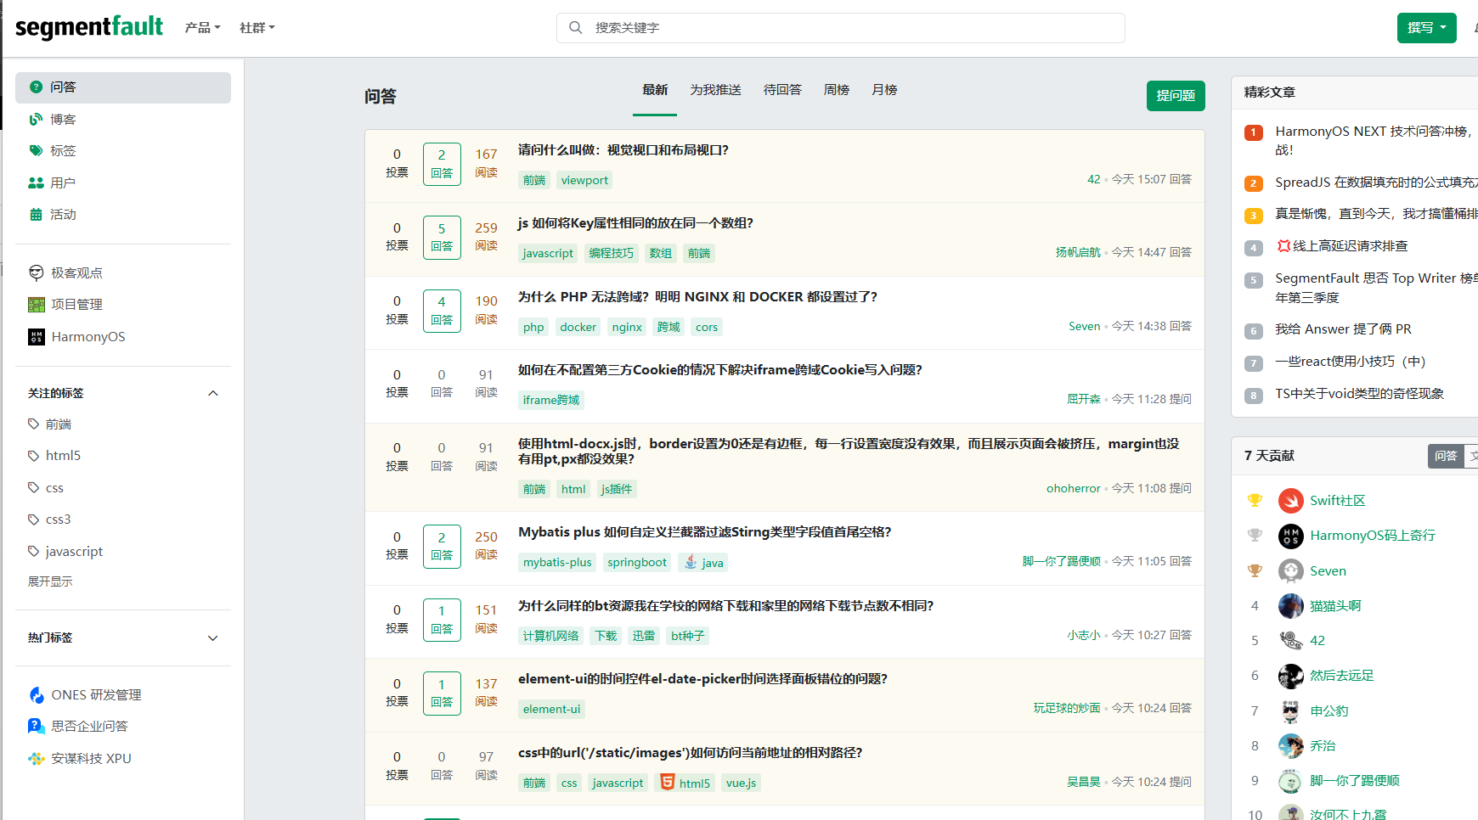The image size is (1478, 820).
Task: Collapse the 关注的标签 section
Action: tap(213, 393)
